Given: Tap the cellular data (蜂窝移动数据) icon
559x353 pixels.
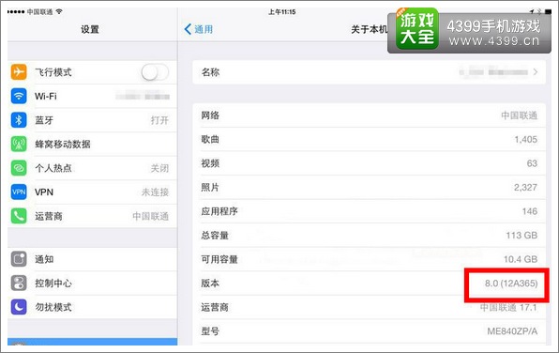Looking at the screenshot, I should click(19, 144).
